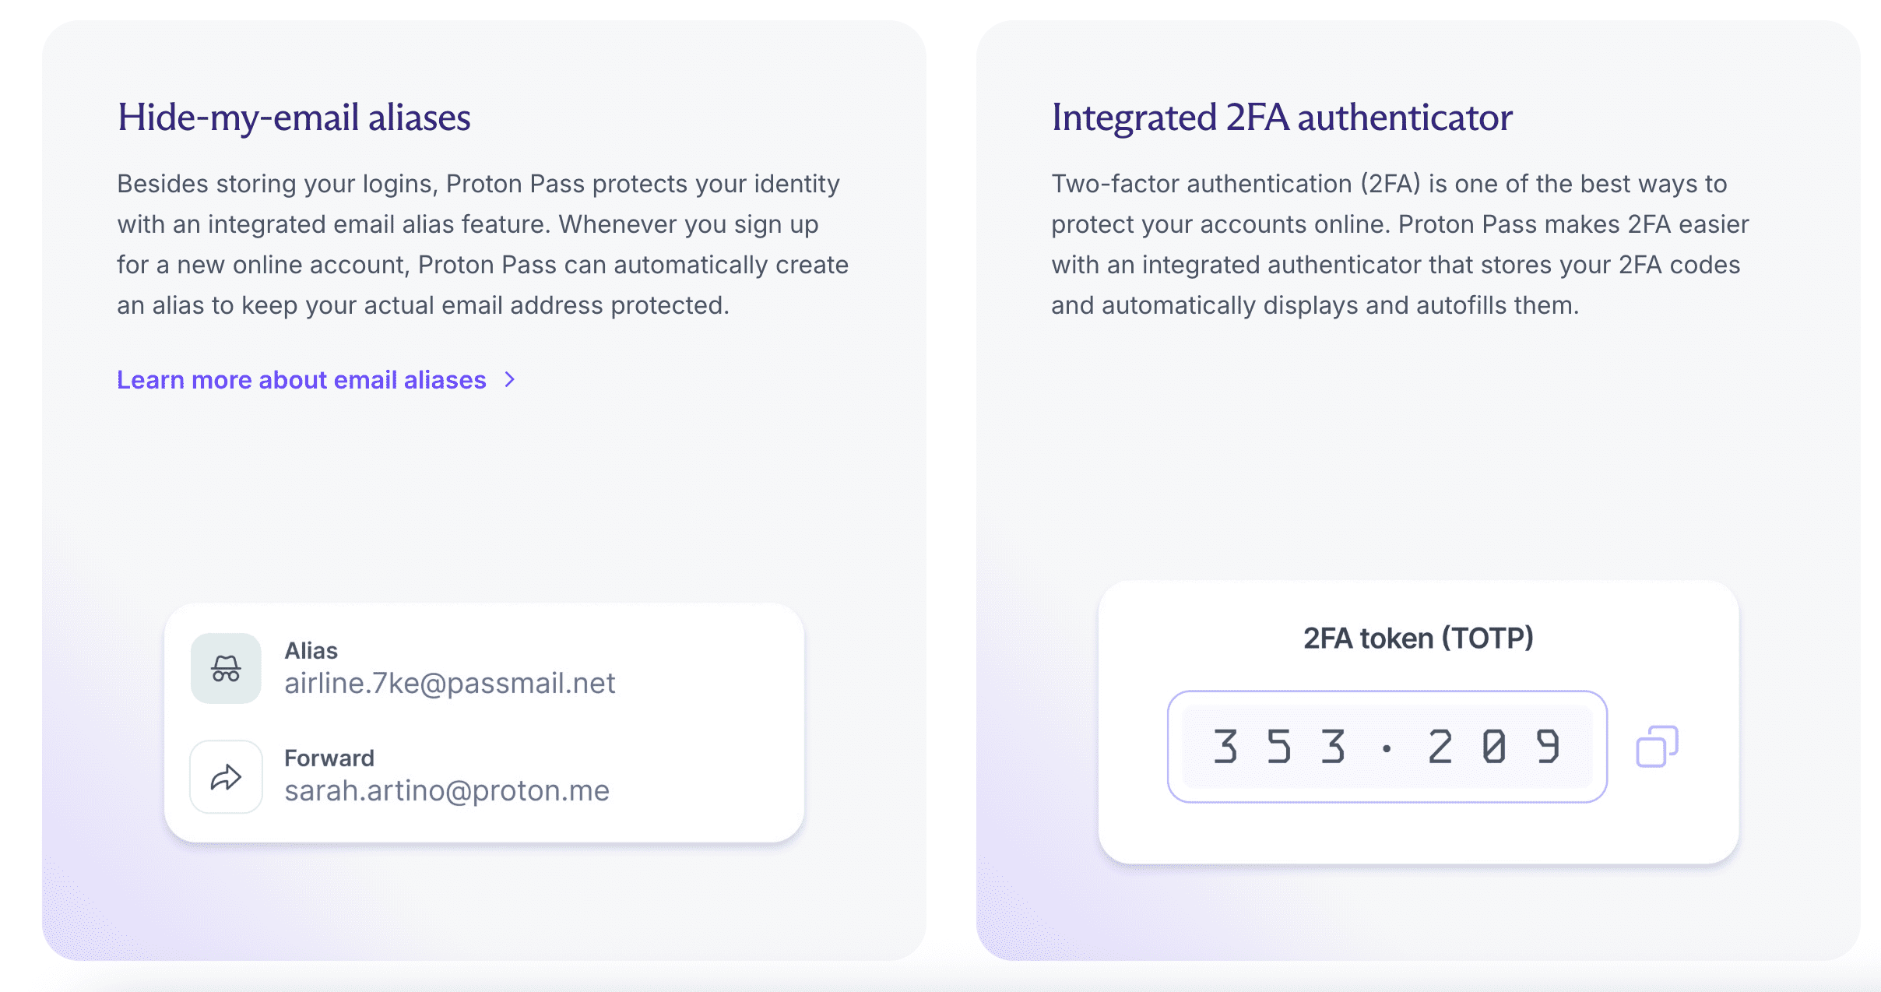
Task: Click the Integrated 2FA authenticator heading
Action: click(1282, 118)
